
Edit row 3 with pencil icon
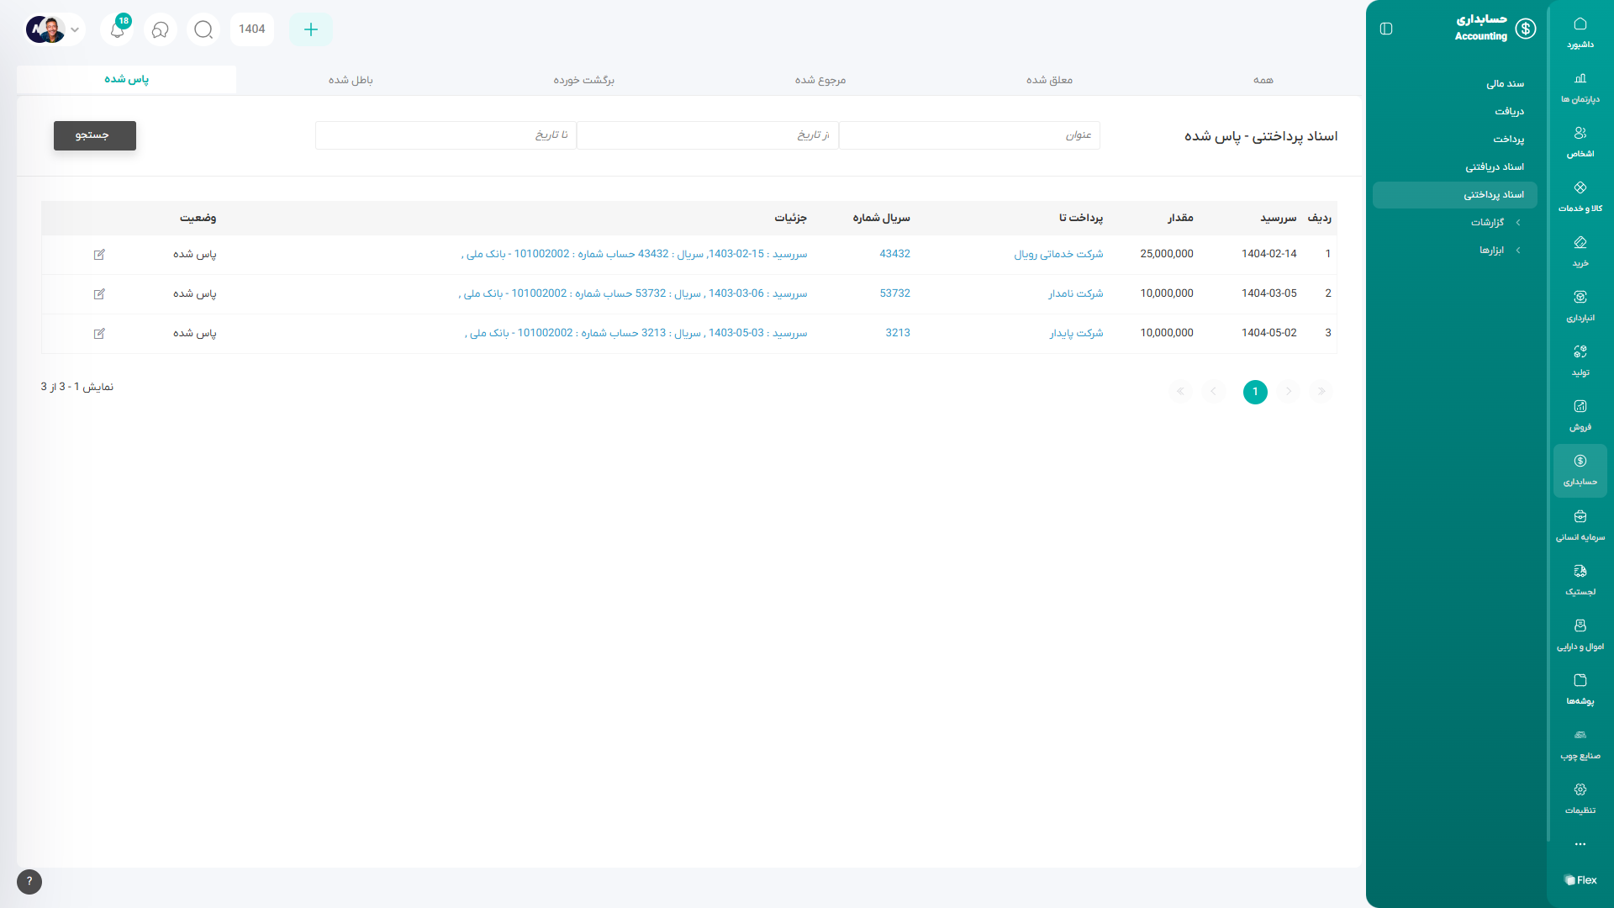click(99, 334)
